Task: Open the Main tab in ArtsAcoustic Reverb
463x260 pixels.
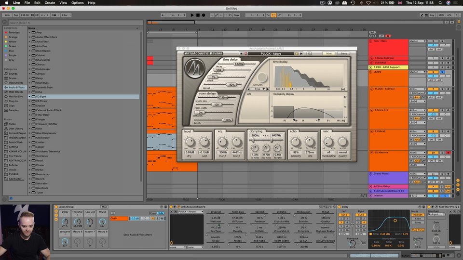Action: pos(329,53)
